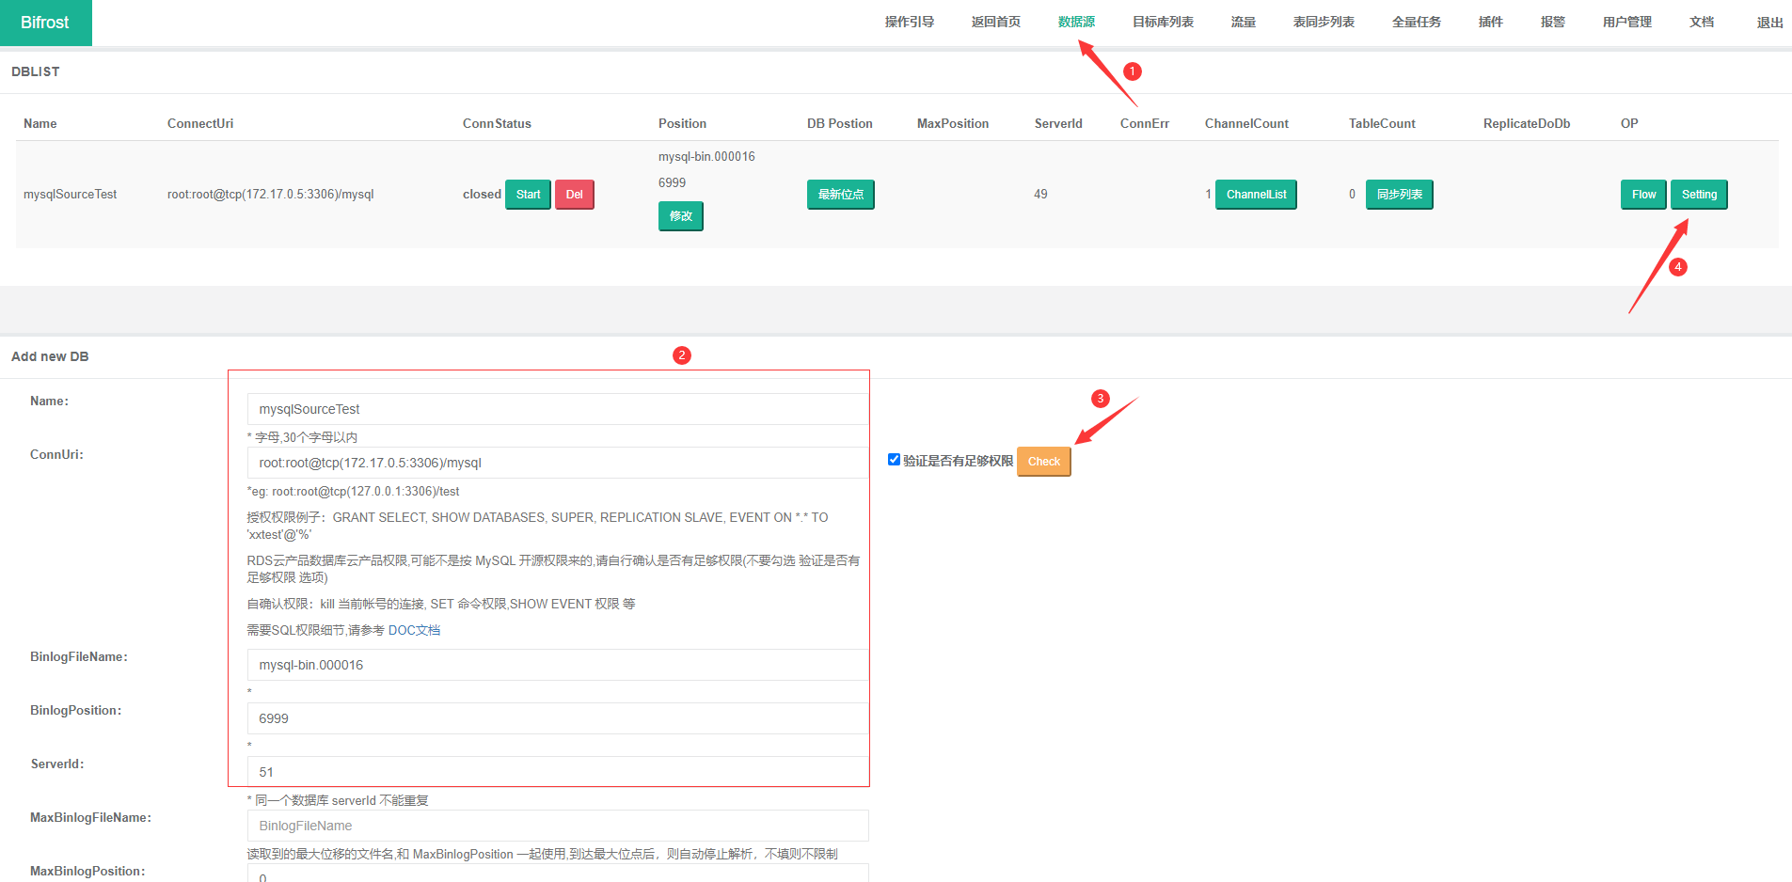Click the DBLIST panel heading
This screenshot has width=1792, height=882.
pos(36,71)
